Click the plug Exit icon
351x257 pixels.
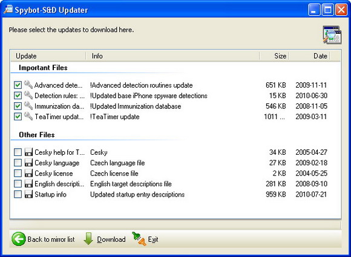click(139, 239)
